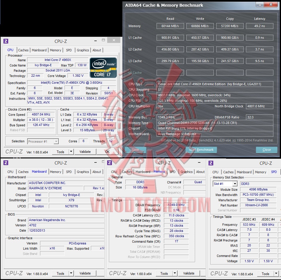The height and width of the screenshot is (280, 281).
Task: Open SPD tab in top CPU-Z window
Action: coord(69,50)
